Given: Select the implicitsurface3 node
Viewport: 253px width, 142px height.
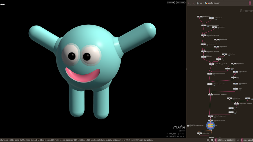Looking at the screenshot, I should click(x=214, y=27).
